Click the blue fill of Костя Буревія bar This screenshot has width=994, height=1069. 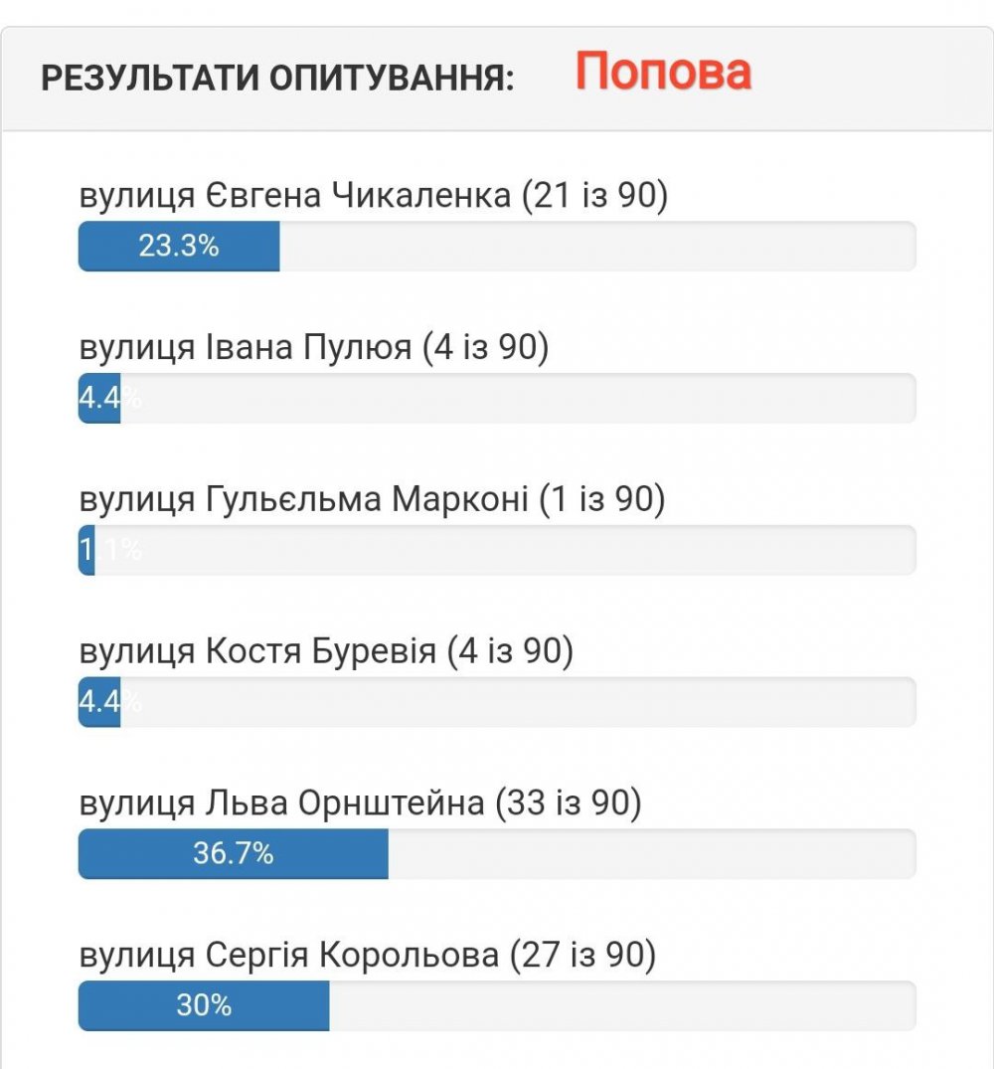(99, 702)
